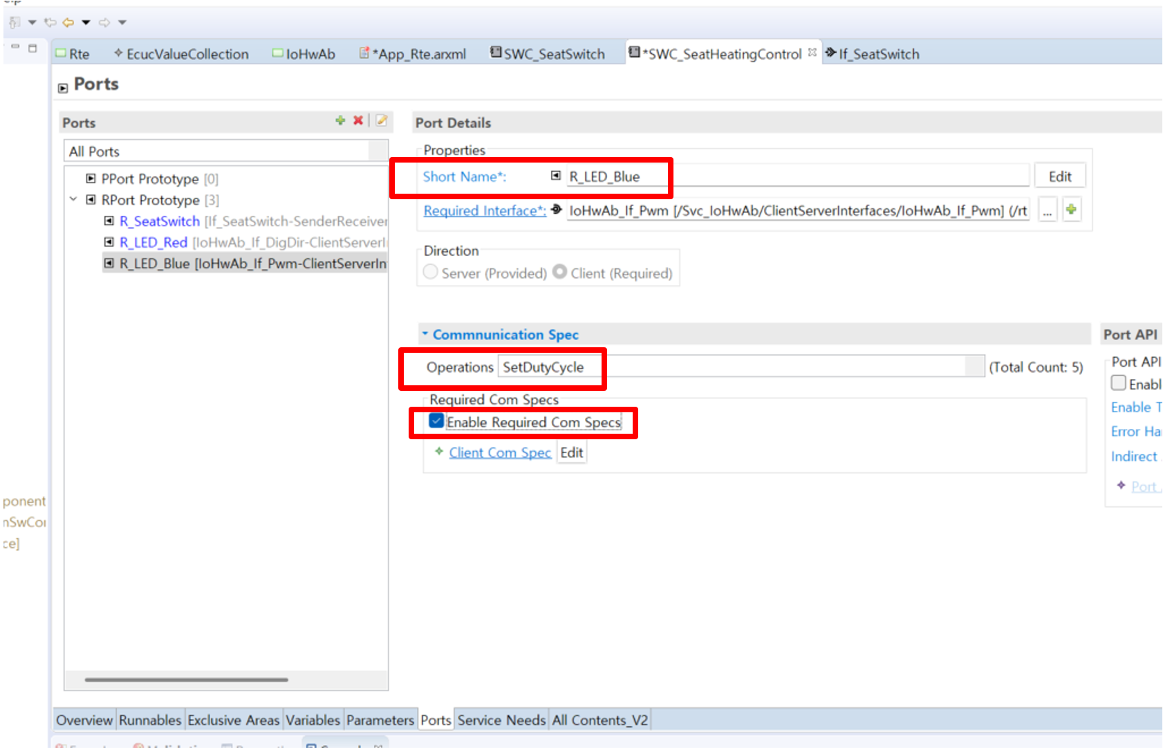
Task: Click the red delete port icon
Action: tap(358, 120)
